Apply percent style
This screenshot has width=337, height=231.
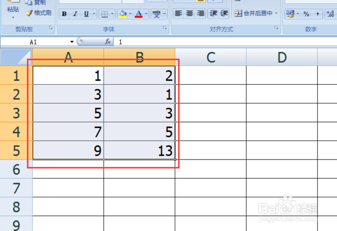306,14
